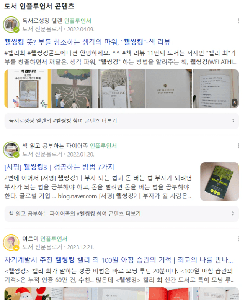Click 책 읽고 공부하는 파이어족 profile avatar
The width and height of the screenshot is (245, 300).
pos(11,150)
